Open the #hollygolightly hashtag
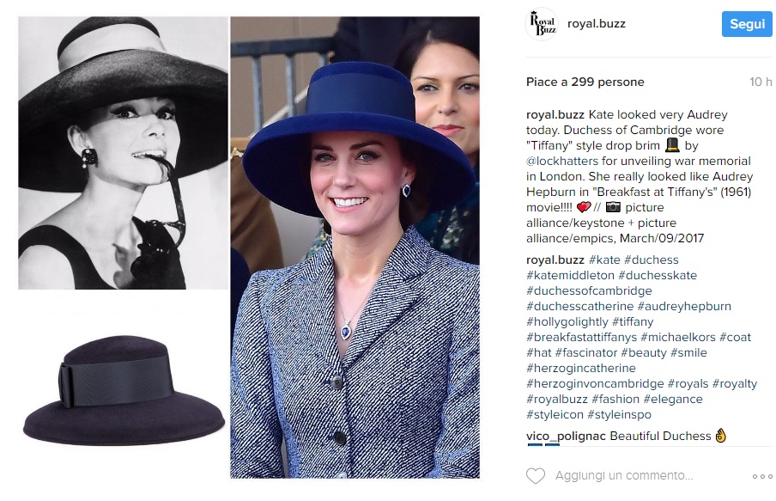The image size is (776, 501). tap(567, 321)
